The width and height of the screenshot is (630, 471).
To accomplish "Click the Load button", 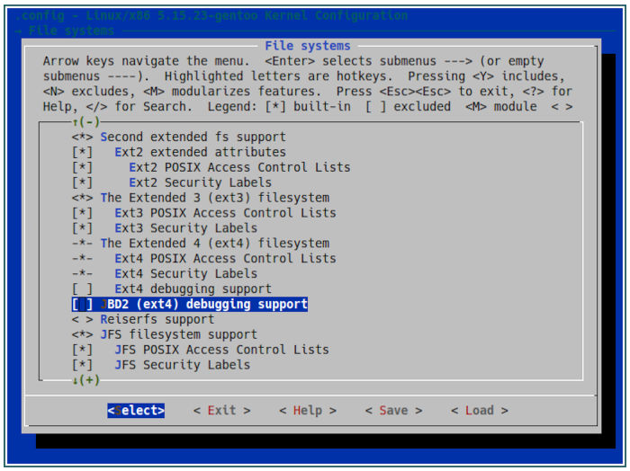I will 480,411.
